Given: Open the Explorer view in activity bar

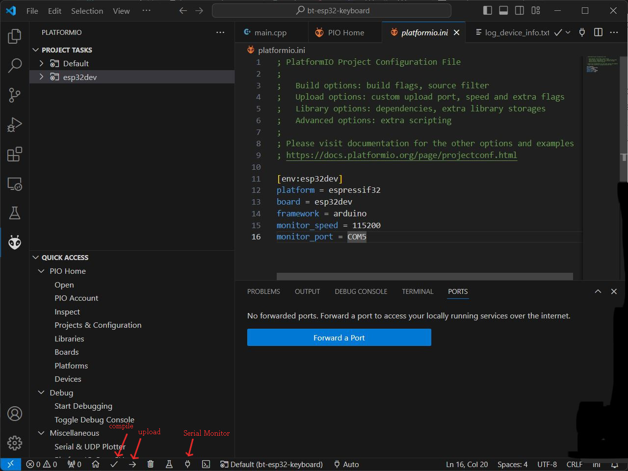Looking at the screenshot, I should coord(15,36).
